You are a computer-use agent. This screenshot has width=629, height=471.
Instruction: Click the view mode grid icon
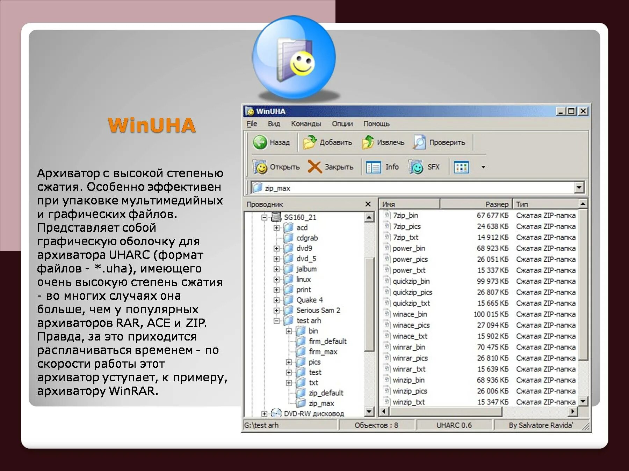(461, 167)
